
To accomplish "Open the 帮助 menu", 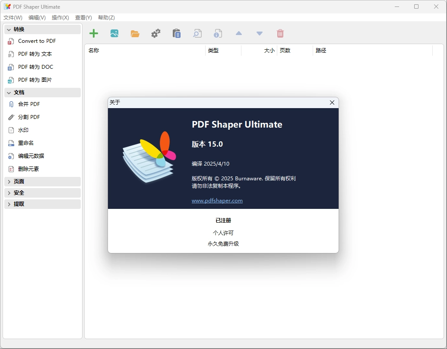I will tap(106, 18).
